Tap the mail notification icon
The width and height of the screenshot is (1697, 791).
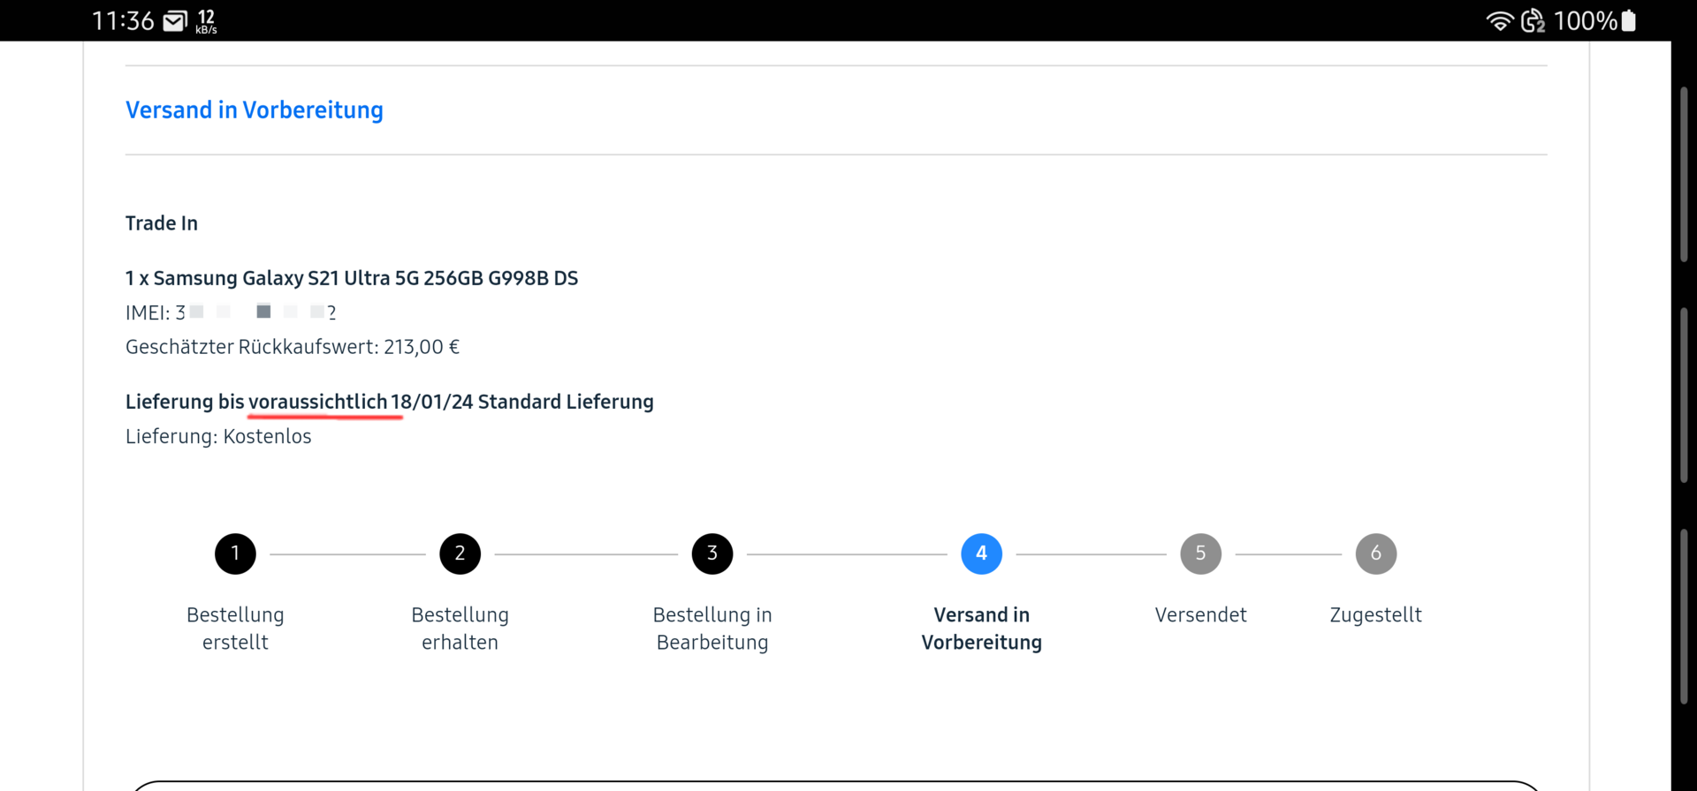click(175, 21)
